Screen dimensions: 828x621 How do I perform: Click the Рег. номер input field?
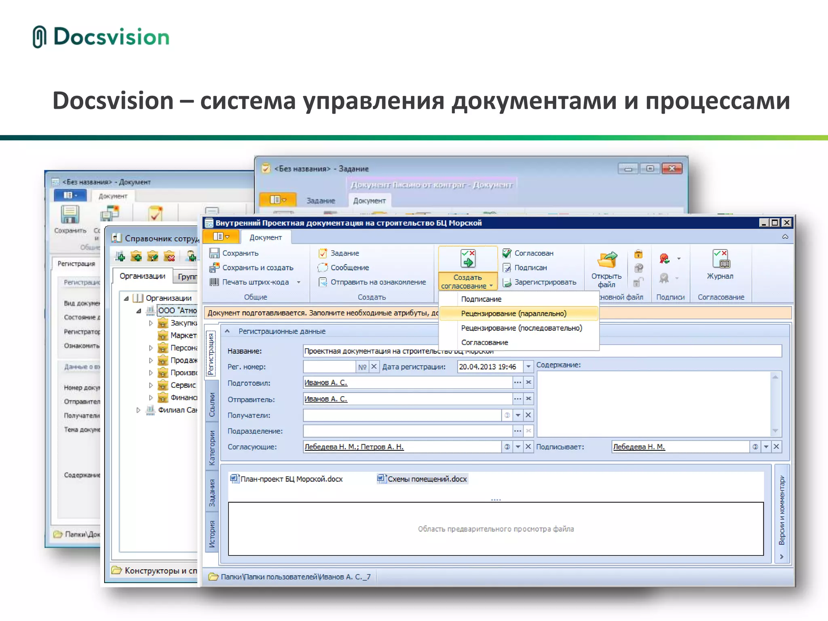tap(329, 367)
